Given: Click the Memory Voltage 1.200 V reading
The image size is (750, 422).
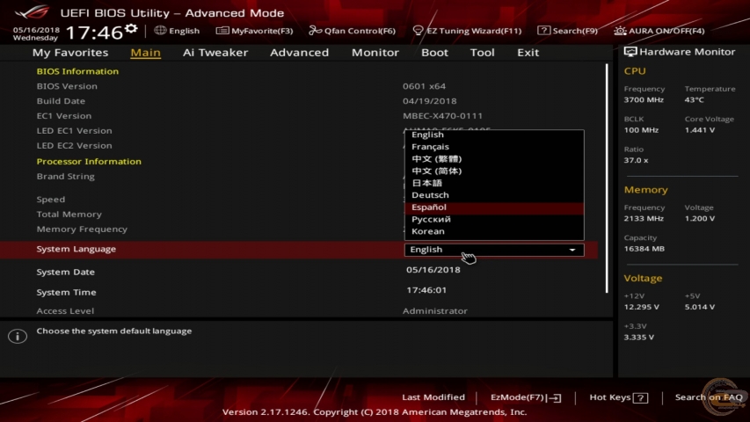Looking at the screenshot, I should click(699, 218).
